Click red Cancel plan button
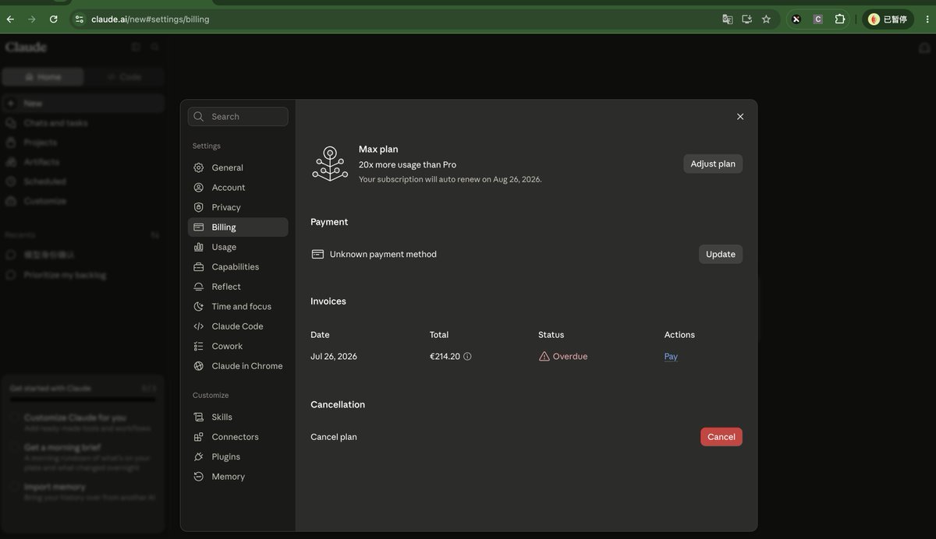The width and height of the screenshot is (936, 539). (x=721, y=437)
